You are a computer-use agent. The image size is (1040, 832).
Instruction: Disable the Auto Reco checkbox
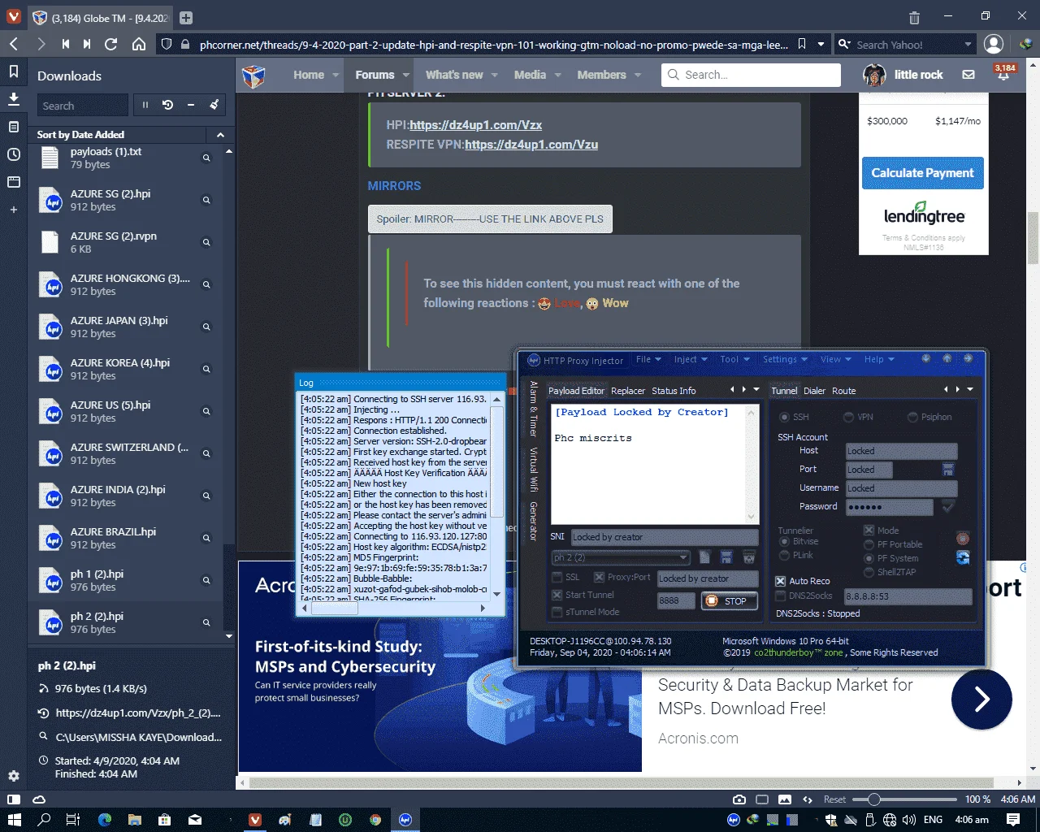pos(781,581)
